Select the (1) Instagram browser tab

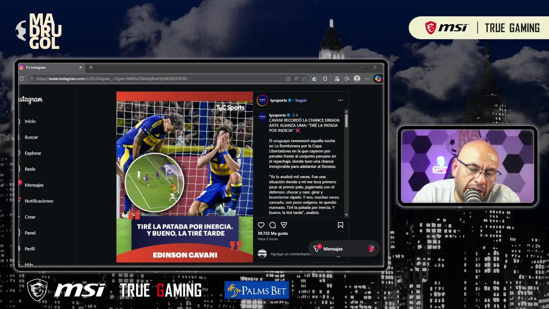tap(51, 67)
